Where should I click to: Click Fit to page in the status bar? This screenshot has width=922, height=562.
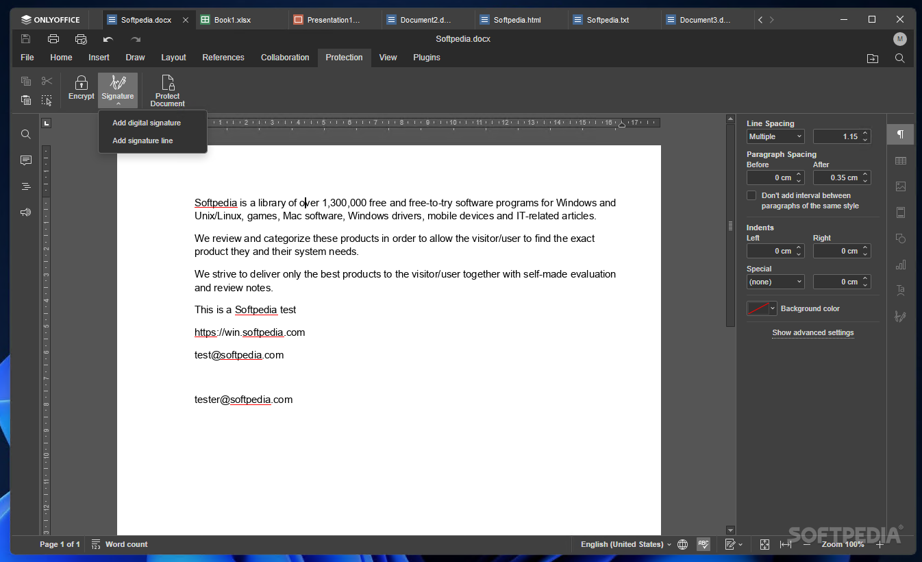pos(765,544)
